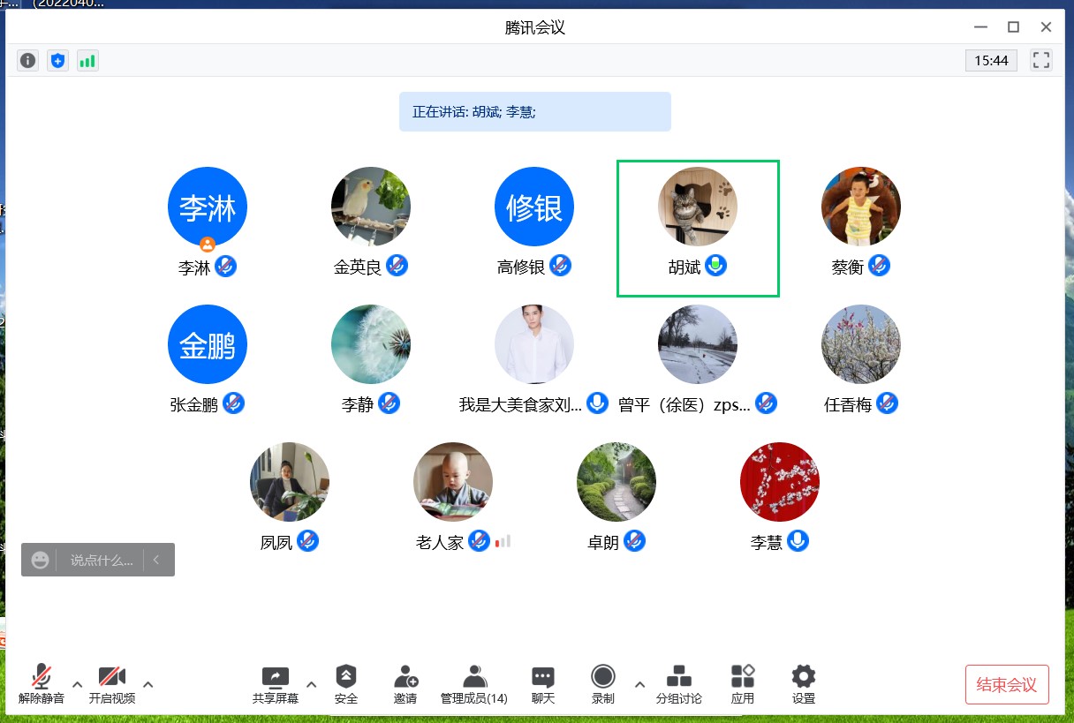Select 张金鹏's 金鹏 avatar

point(208,344)
